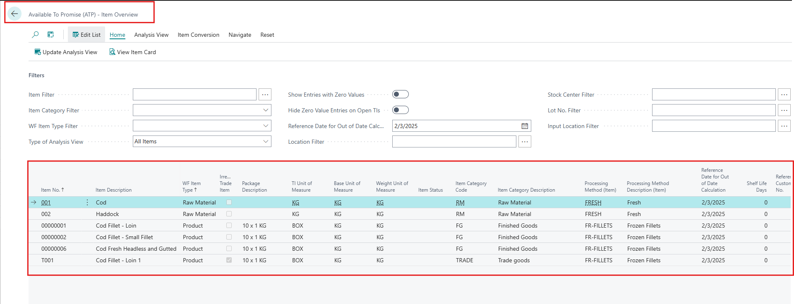Enable Show Entries with Zero Values
794x304 pixels.
click(400, 95)
